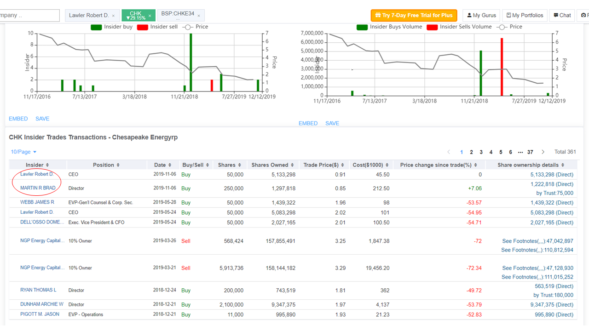The width and height of the screenshot is (589, 331).
Task: Open Lawler Robert D. link dated 2019-11-06
Action: [x=37, y=174]
